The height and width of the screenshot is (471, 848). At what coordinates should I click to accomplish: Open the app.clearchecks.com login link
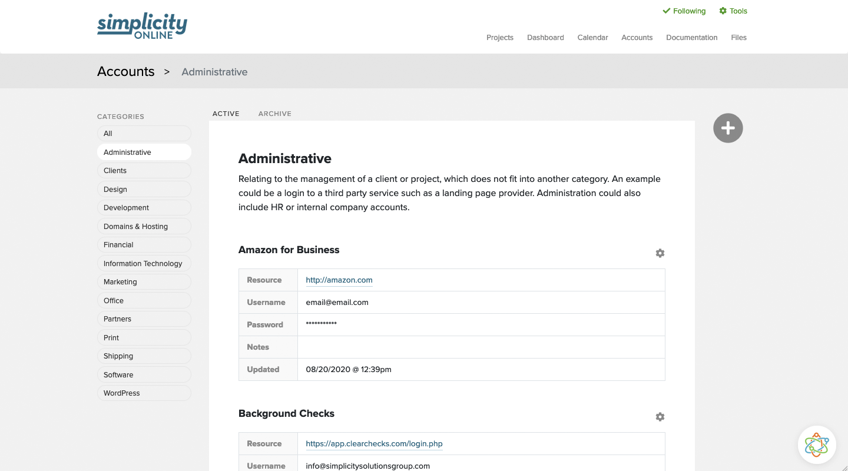click(374, 444)
